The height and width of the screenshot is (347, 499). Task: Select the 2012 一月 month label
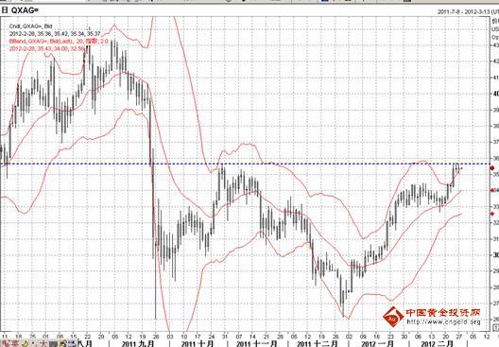tap(377, 344)
